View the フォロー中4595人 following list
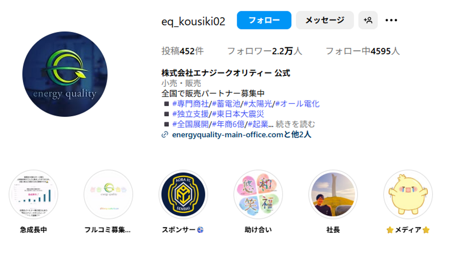 362,51
